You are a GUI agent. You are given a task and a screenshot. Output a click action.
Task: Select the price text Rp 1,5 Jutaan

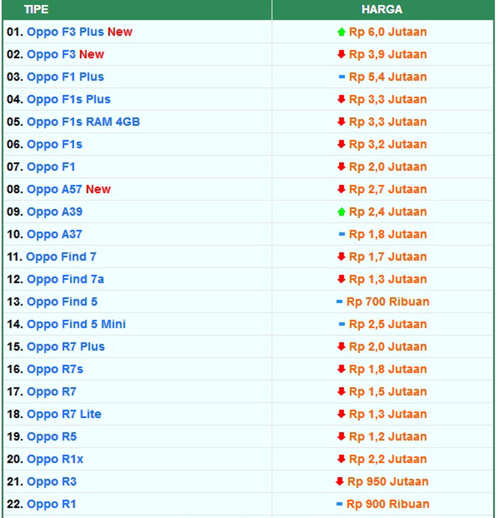(388, 392)
